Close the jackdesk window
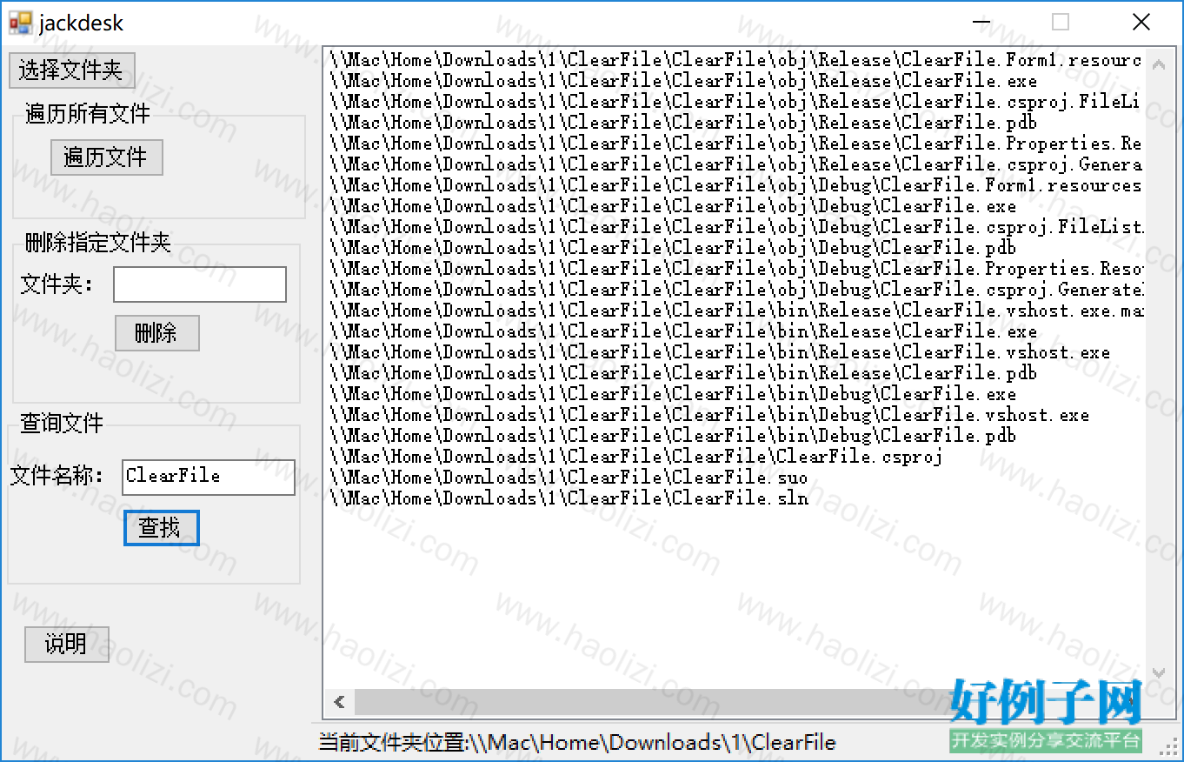This screenshot has width=1184, height=762. pos(1141,23)
